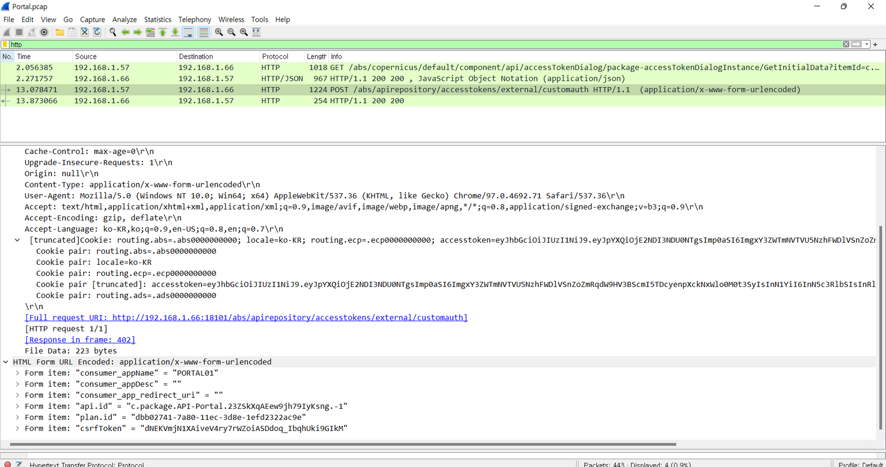Collapse the truncated Cookie header tree
Viewport: 886px width, 467px height.
[x=17, y=240]
